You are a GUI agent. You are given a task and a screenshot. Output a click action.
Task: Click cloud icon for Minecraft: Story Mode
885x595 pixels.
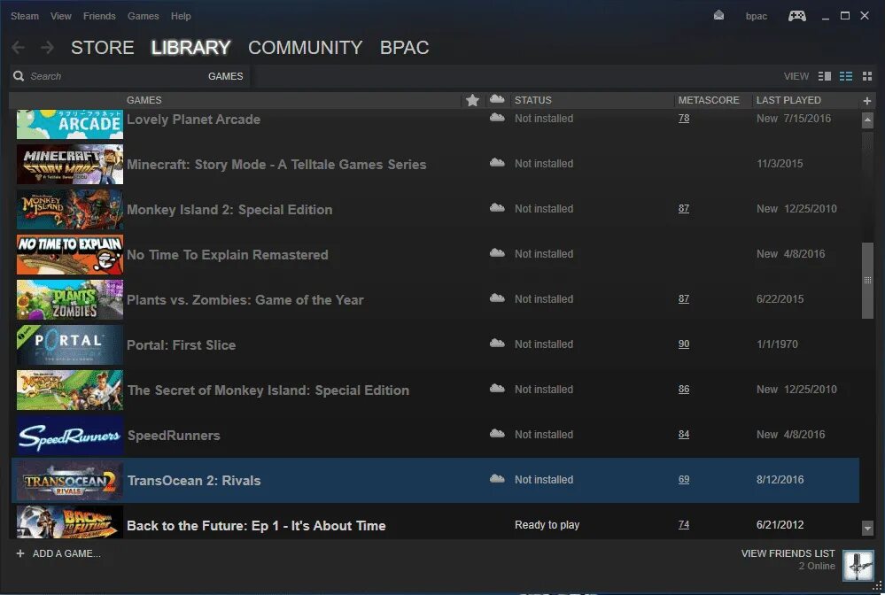497,163
